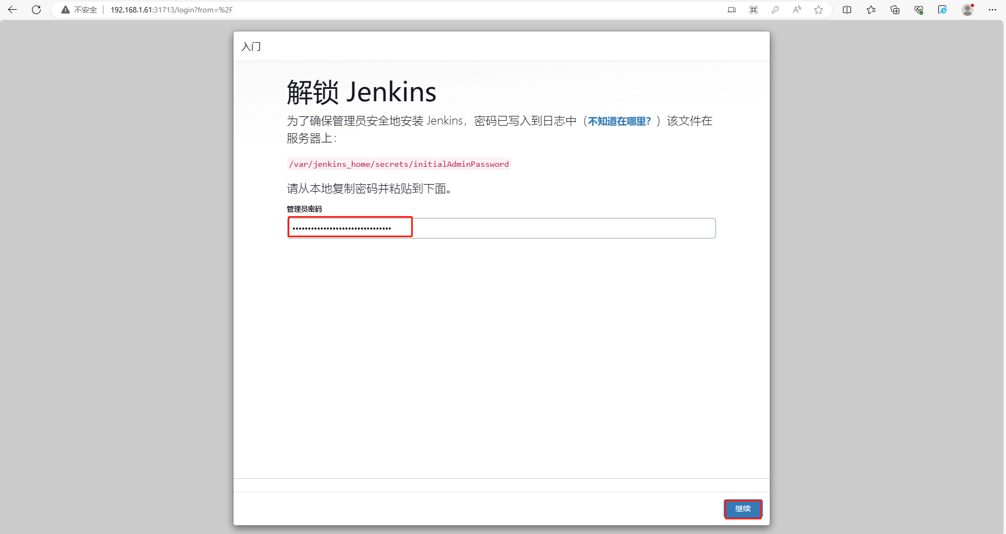Viewport: 1006px width, 534px height.
Task: Open the saved password key icon
Action: [x=775, y=10]
